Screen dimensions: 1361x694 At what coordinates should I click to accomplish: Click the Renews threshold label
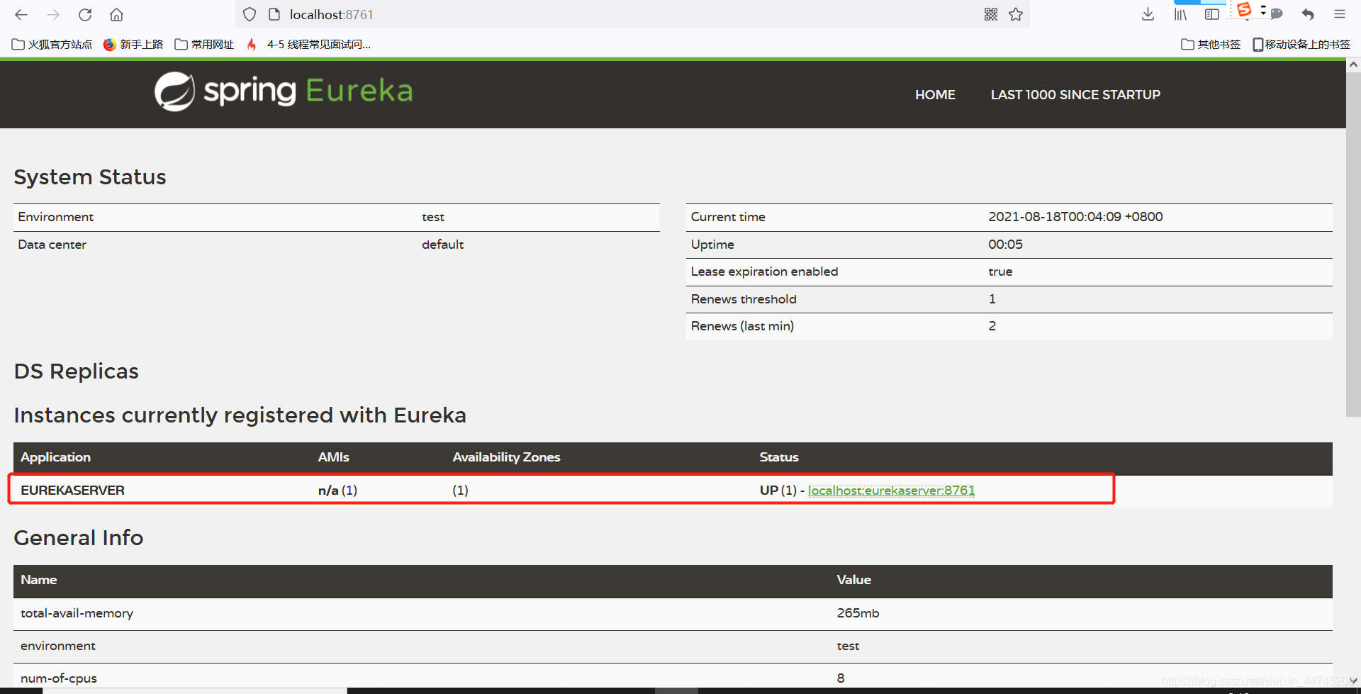click(744, 299)
